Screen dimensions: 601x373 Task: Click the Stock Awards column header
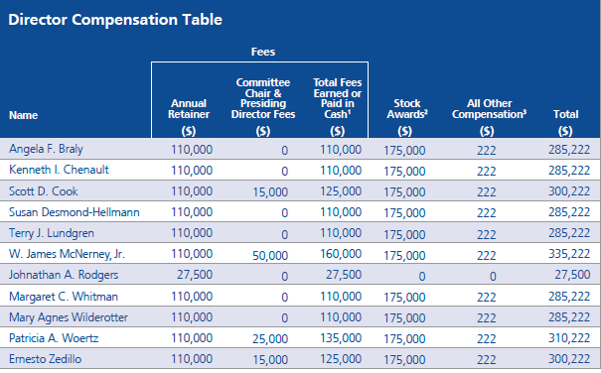coord(407,109)
